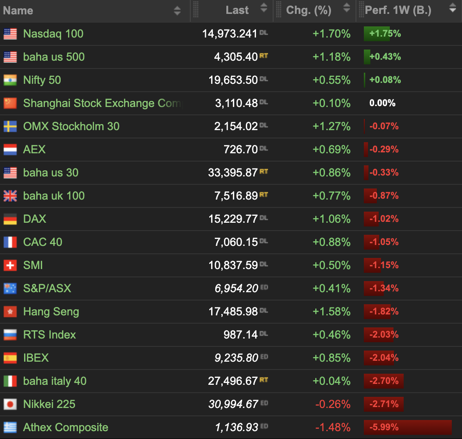This screenshot has width=462, height=439.
Task: Open the Nifty 50 index link
Action: click(42, 80)
